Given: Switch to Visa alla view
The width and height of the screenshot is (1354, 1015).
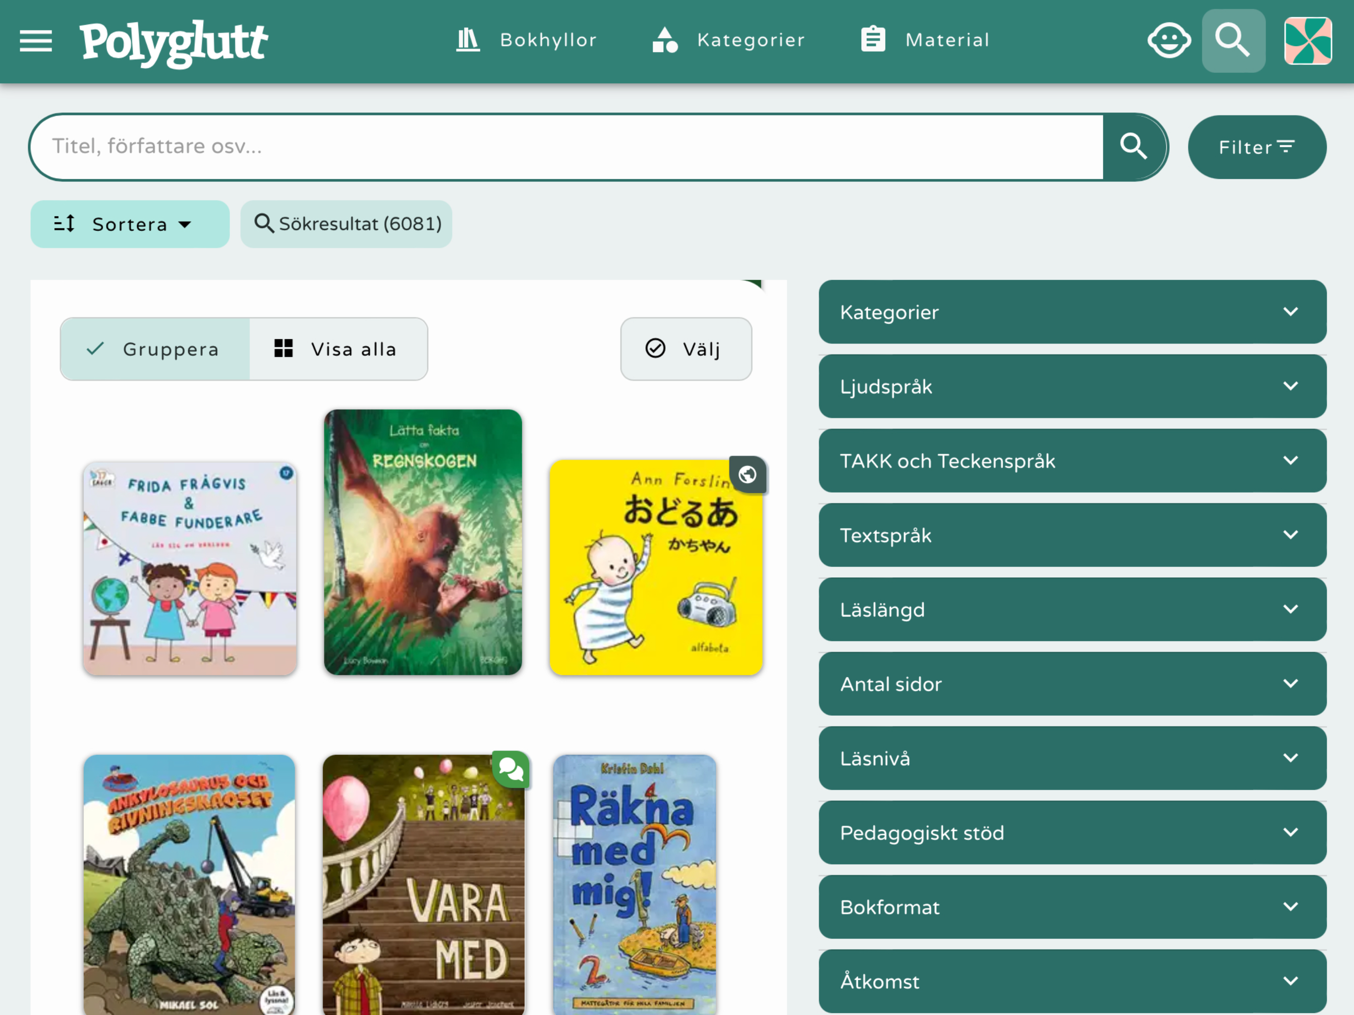Looking at the screenshot, I should pyautogui.click(x=338, y=349).
